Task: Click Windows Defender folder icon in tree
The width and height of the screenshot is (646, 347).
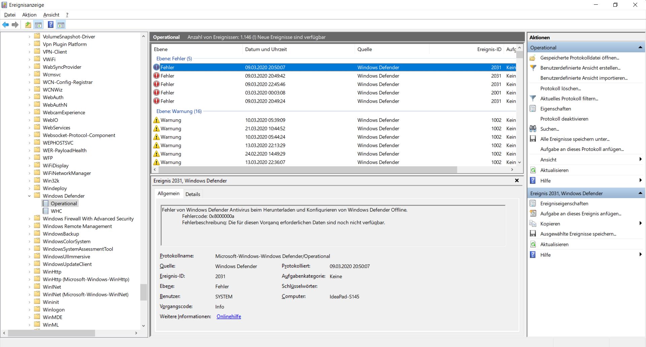Action: 37,195
